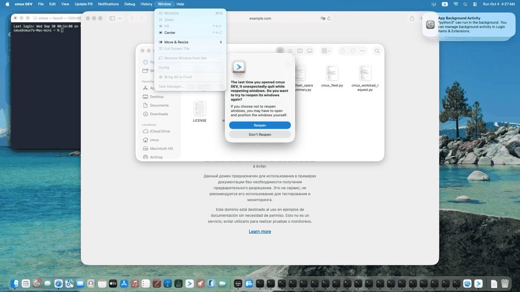Open the Debug menu

click(x=129, y=4)
